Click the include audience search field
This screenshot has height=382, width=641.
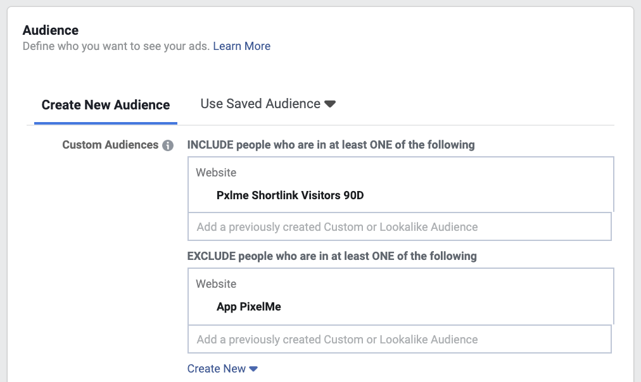pos(400,226)
